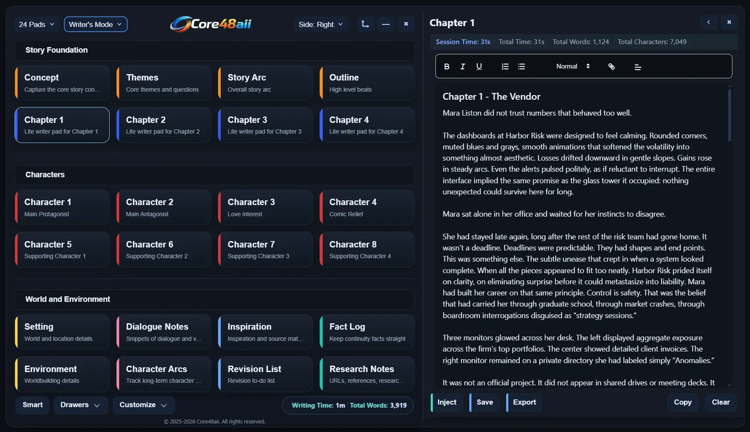This screenshot has width=750, height=432.
Task: Click the reposition corner-arrows icon
Action: click(x=365, y=24)
